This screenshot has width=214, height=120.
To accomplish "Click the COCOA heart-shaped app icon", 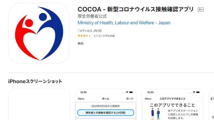I will click(39, 33).
